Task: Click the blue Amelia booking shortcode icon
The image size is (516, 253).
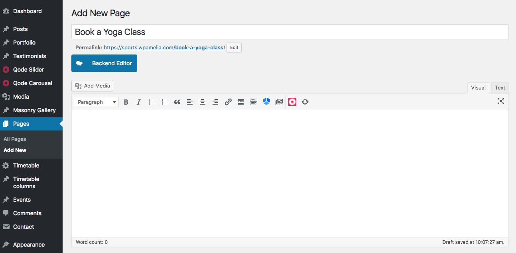Action: coord(266,102)
